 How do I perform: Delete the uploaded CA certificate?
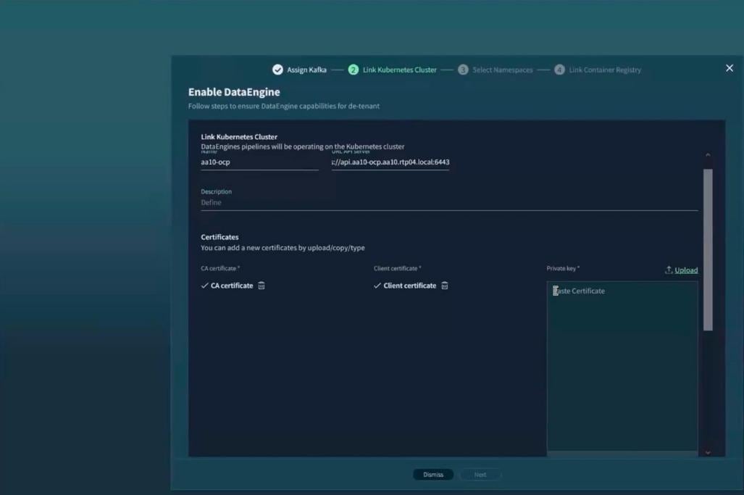tap(262, 286)
